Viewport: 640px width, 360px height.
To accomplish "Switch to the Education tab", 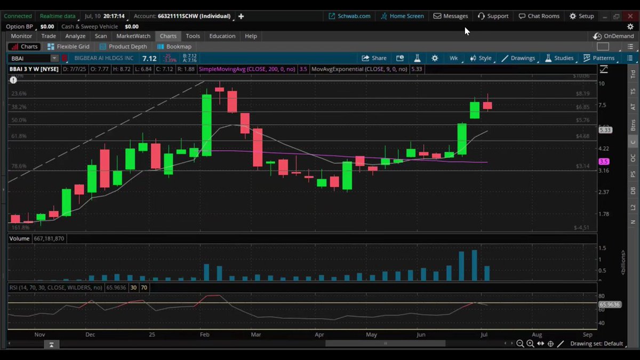I will click(x=222, y=36).
